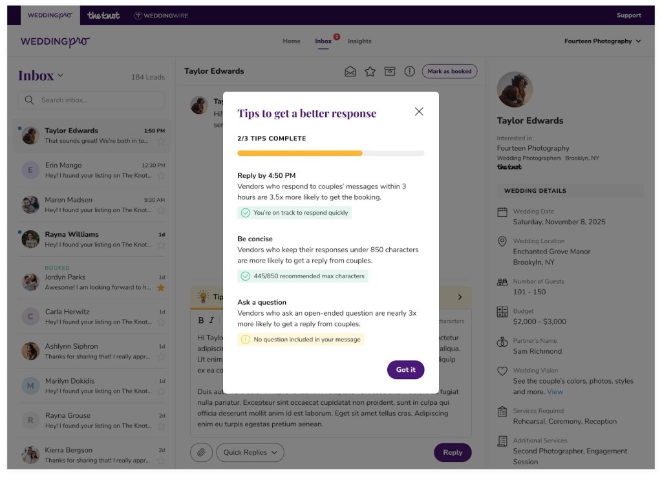Click the Additional Services document icon
Screen dimensions: 662x478
coord(502,441)
